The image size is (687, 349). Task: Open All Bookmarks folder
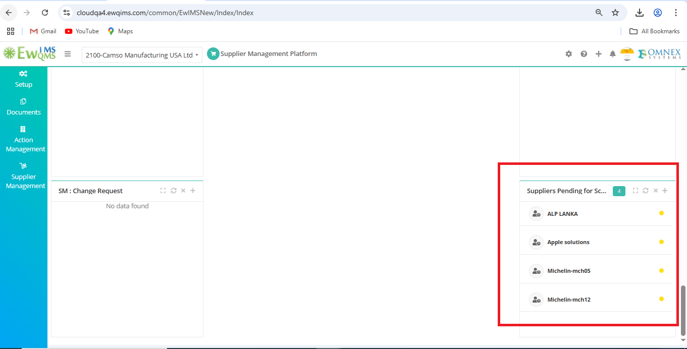pos(655,31)
